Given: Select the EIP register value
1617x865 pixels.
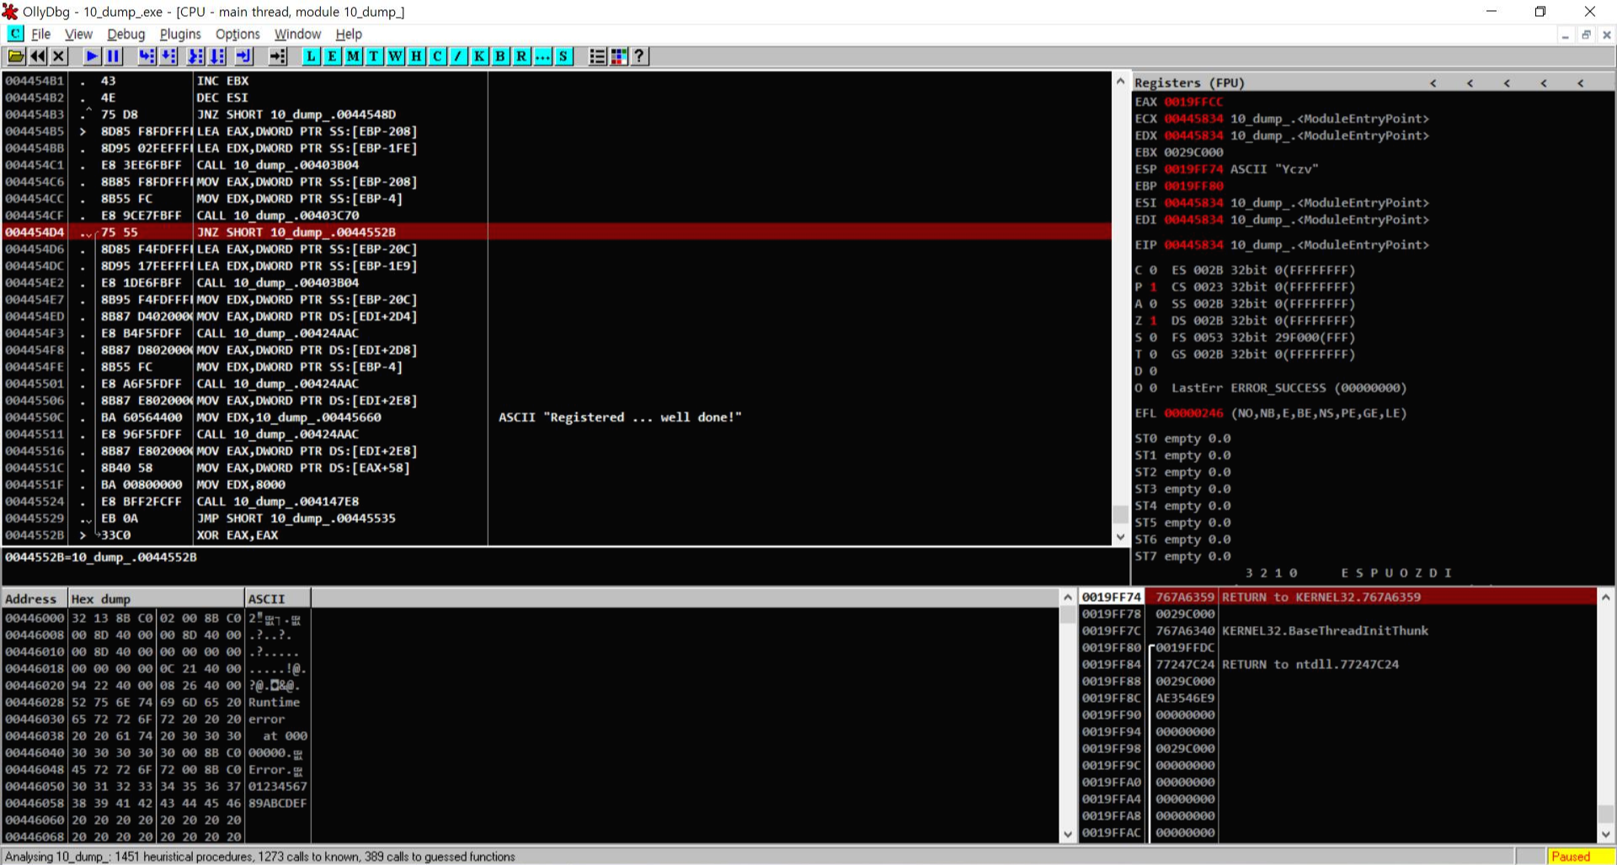Looking at the screenshot, I should [x=1193, y=245].
